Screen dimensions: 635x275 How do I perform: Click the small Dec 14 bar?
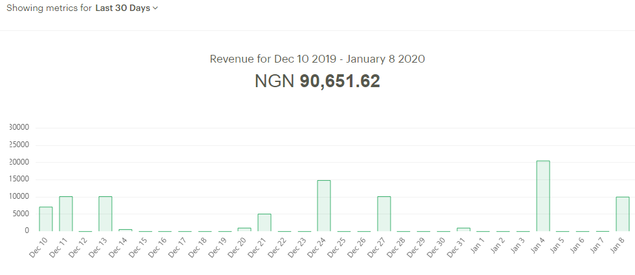point(125,230)
